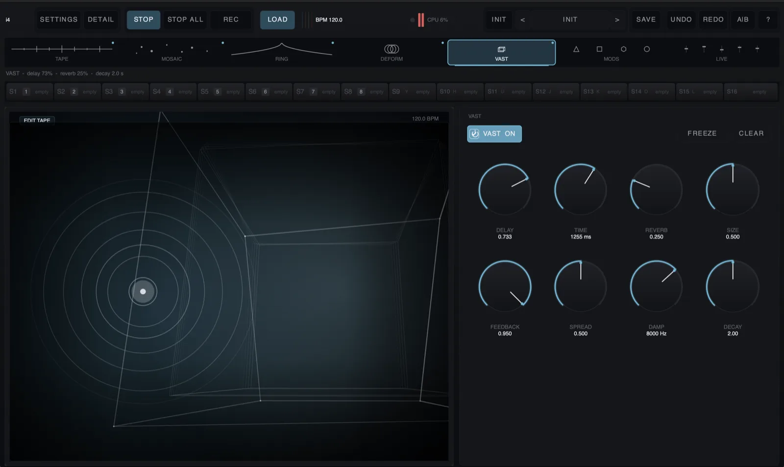Image resolution: width=784 pixels, height=467 pixels.
Task: Click the DELAY knob
Action: 505,190
